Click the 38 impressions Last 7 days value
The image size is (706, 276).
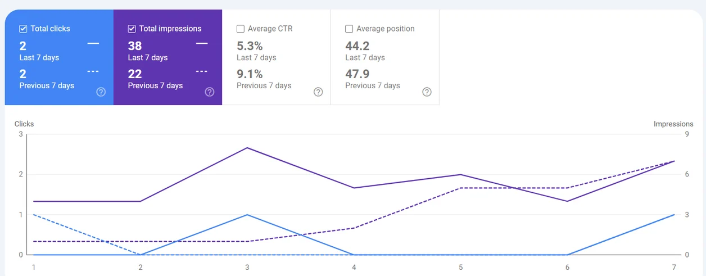135,46
